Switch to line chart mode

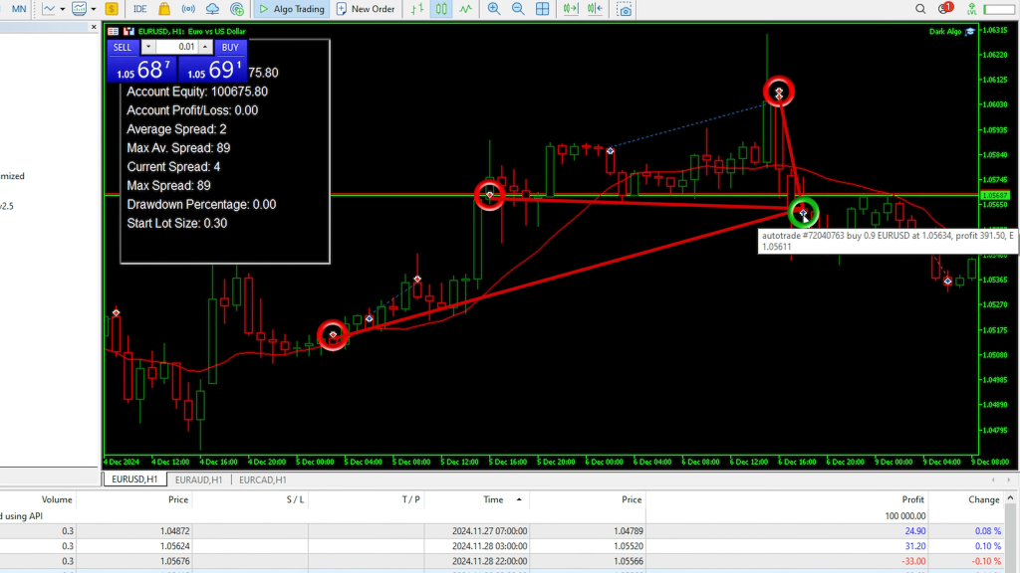(x=464, y=10)
